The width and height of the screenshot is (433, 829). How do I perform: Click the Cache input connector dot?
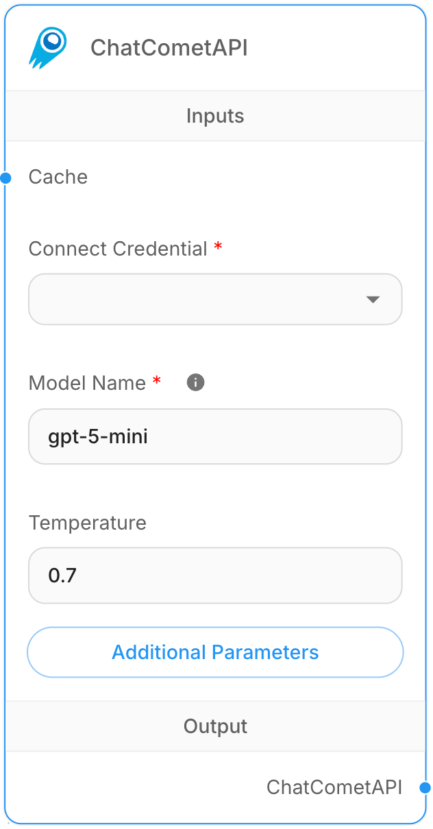(6, 178)
